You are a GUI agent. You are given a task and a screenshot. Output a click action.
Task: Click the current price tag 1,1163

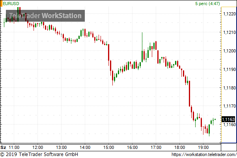click(228, 119)
